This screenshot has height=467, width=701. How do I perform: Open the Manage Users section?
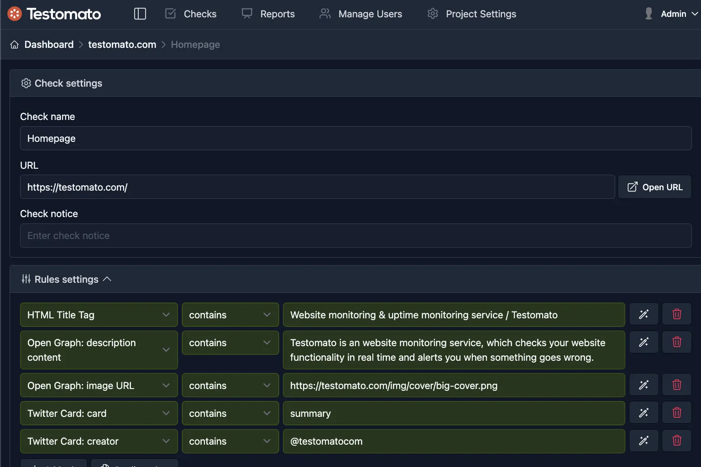tap(370, 14)
